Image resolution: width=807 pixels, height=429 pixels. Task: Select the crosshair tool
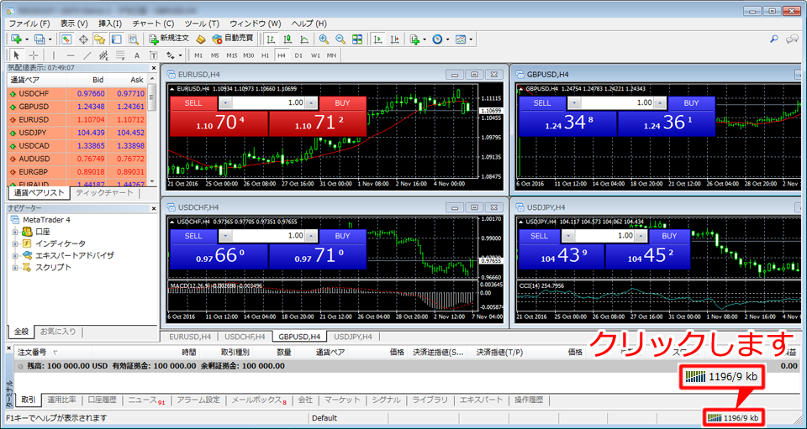[x=34, y=55]
